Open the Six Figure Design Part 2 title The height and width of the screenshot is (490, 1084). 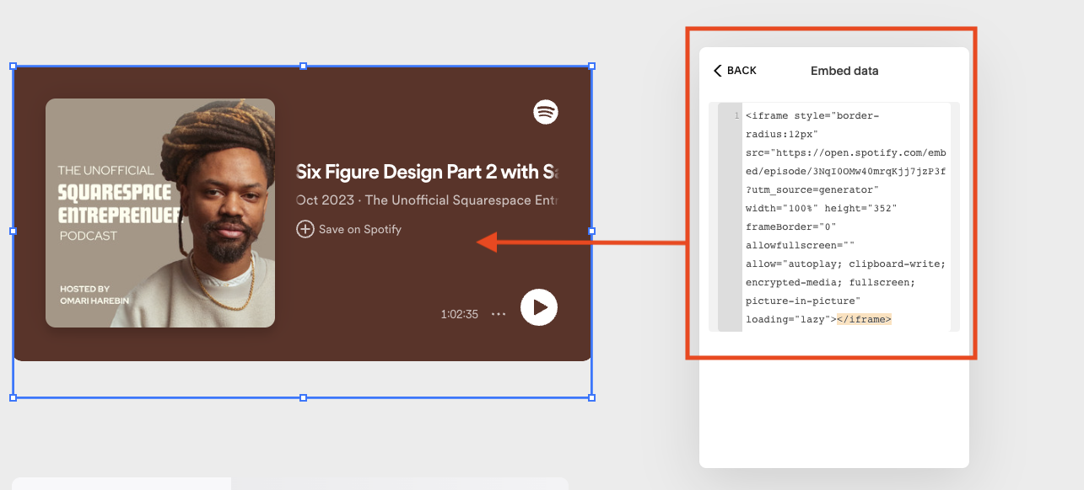(x=429, y=172)
